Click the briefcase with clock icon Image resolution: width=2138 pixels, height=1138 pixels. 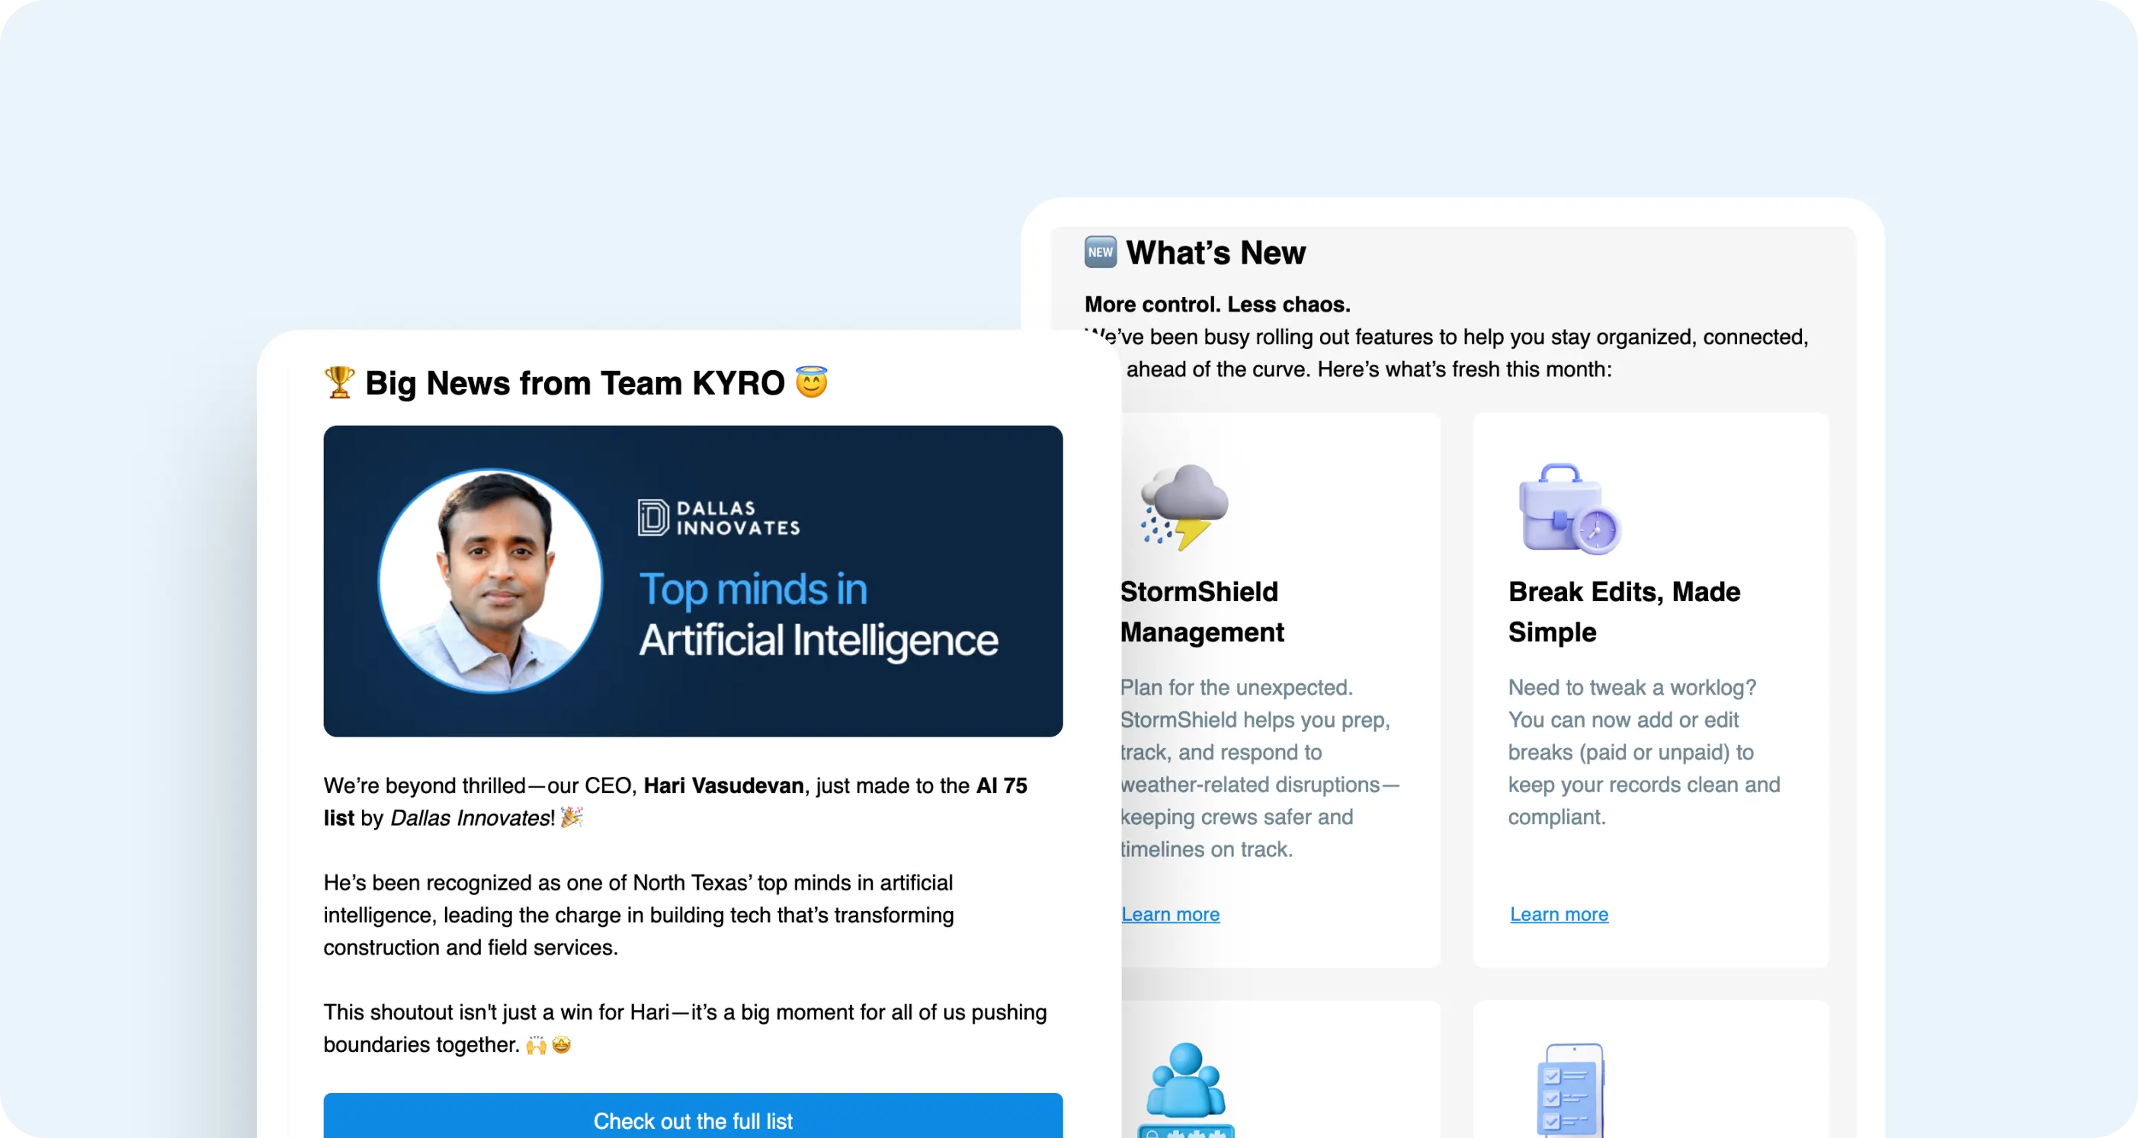point(1568,509)
